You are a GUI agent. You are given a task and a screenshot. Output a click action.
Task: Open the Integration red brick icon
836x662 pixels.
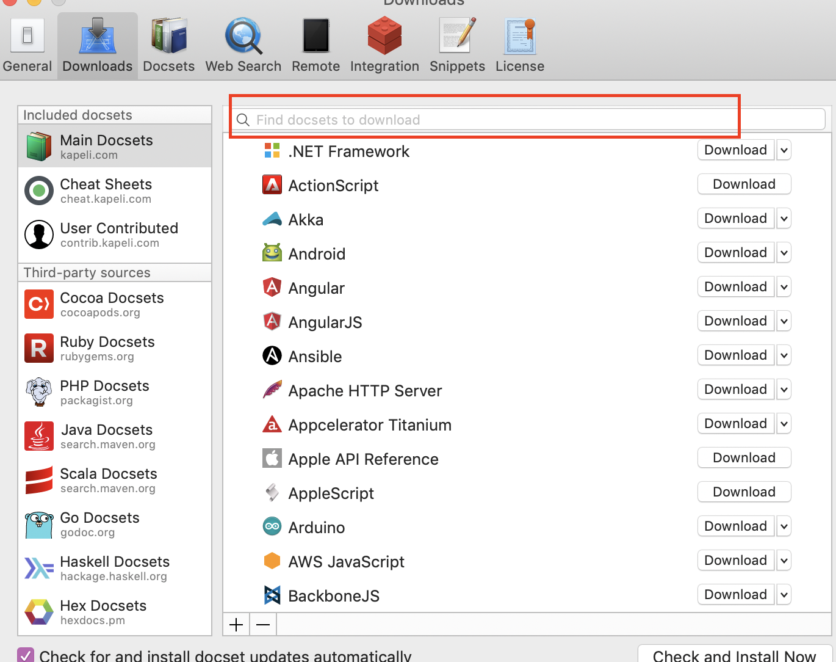tap(384, 36)
